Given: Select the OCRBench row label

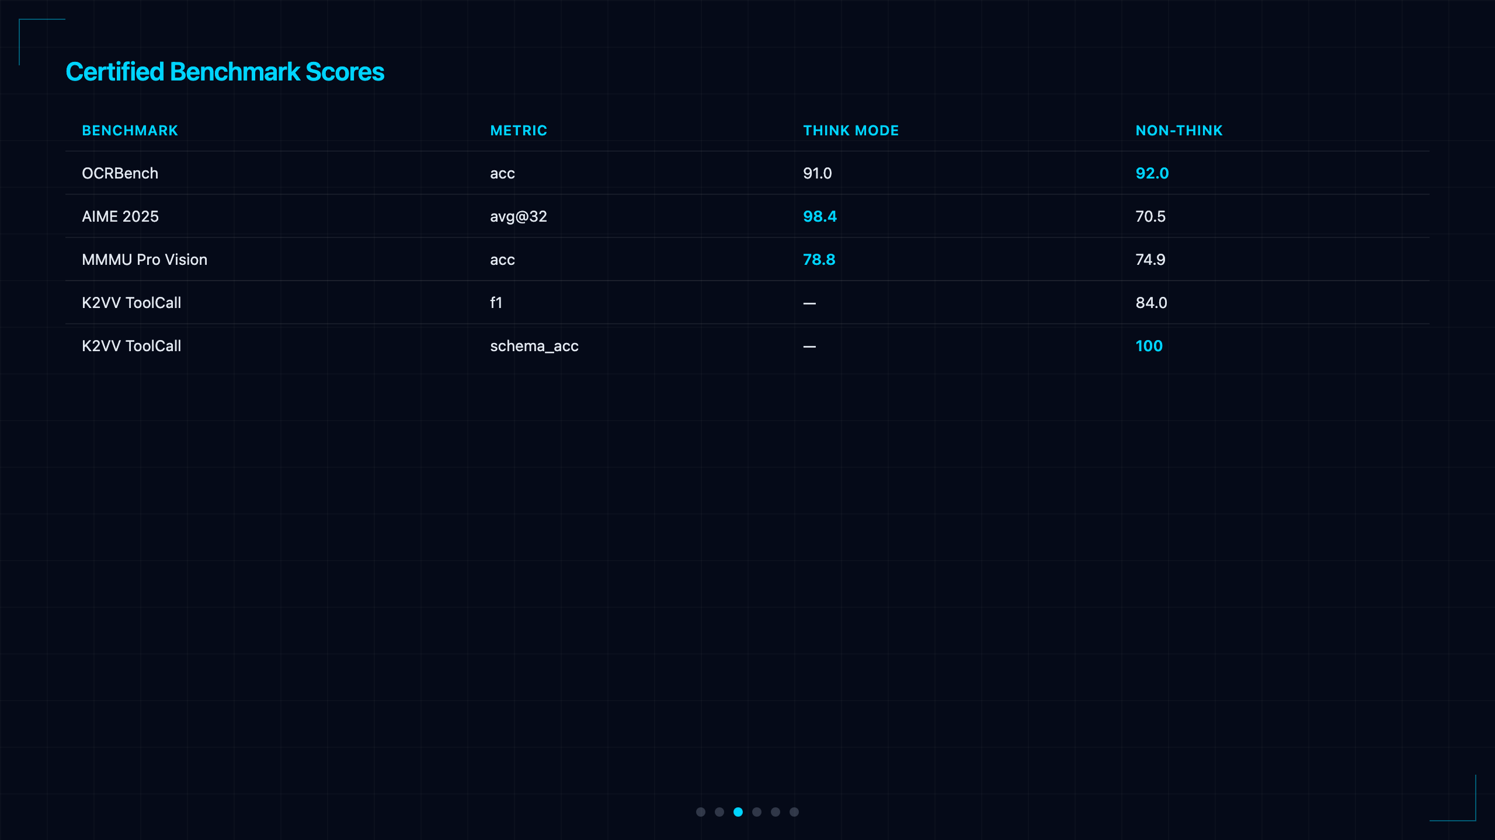Looking at the screenshot, I should pyautogui.click(x=120, y=173).
